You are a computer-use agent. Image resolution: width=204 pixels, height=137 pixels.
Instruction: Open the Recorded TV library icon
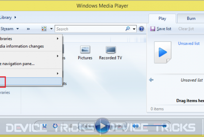coord(111,50)
